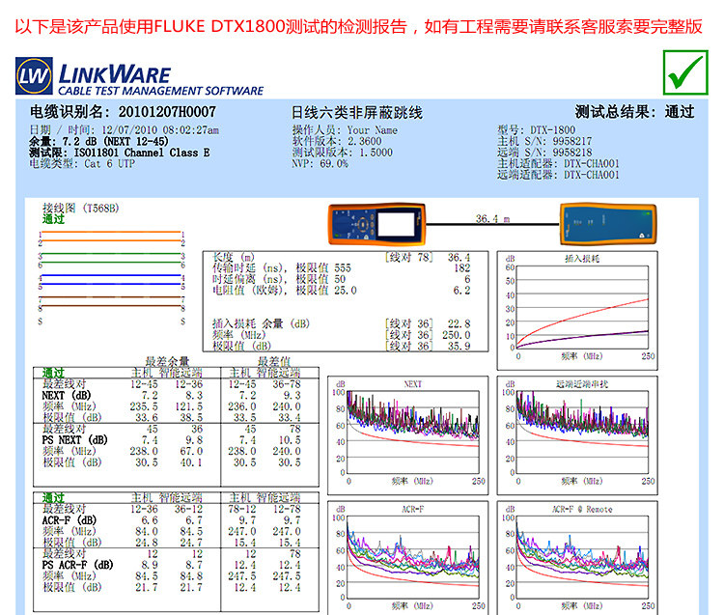Click model DTX-1800 text
The height and width of the screenshot is (615, 724).
552,129
